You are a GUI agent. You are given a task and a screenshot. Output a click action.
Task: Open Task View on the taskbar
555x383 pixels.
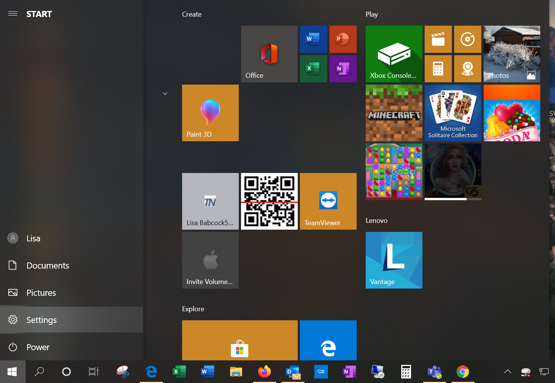[x=94, y=372]
